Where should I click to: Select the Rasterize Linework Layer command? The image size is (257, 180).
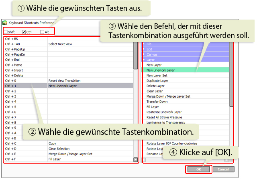164,112
